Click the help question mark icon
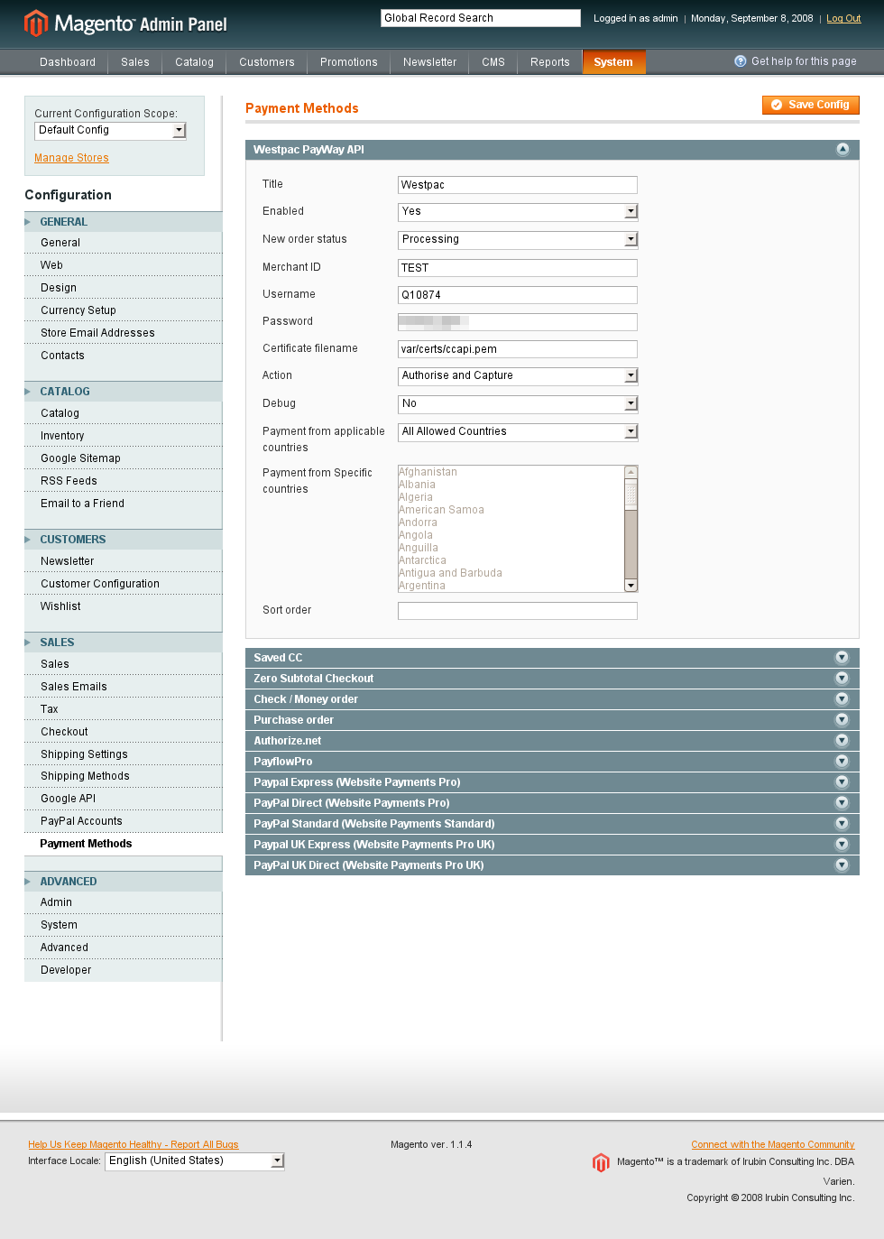Image resolution: width=884 pixels, height=1239 pixels. pyautogui.click(x=741, y=61)
